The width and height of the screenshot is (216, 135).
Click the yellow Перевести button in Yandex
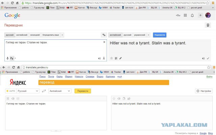click(83, 91)
